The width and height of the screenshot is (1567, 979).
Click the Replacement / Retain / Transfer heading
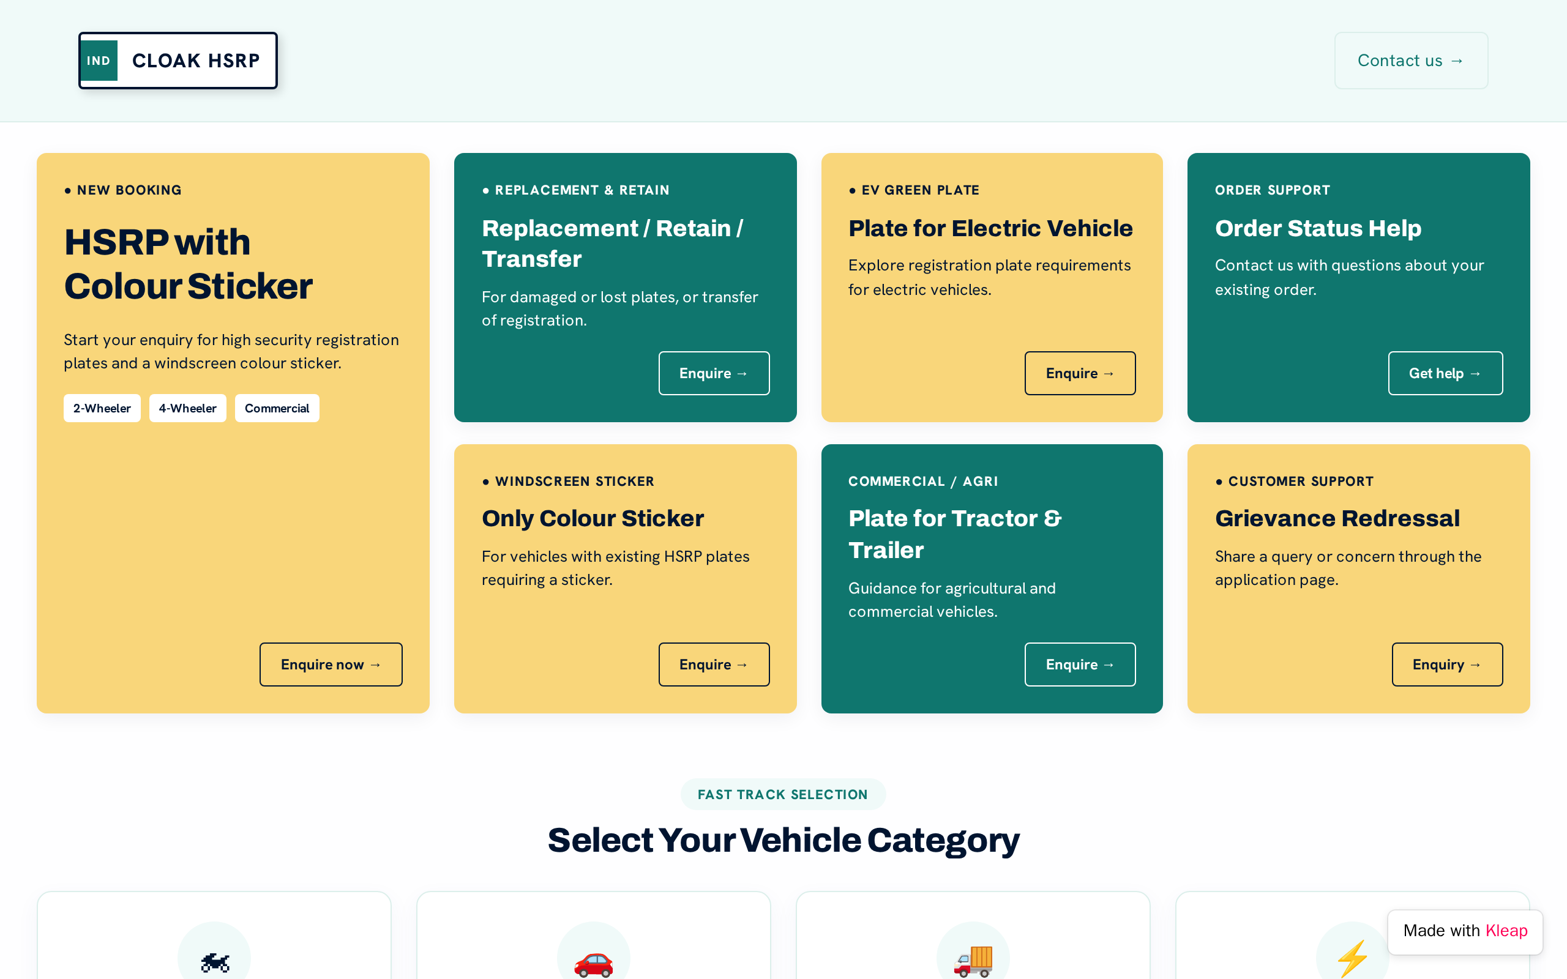pos(613,244)
